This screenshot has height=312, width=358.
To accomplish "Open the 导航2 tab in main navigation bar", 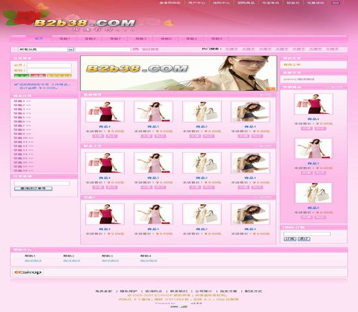I will pos(191,39).
